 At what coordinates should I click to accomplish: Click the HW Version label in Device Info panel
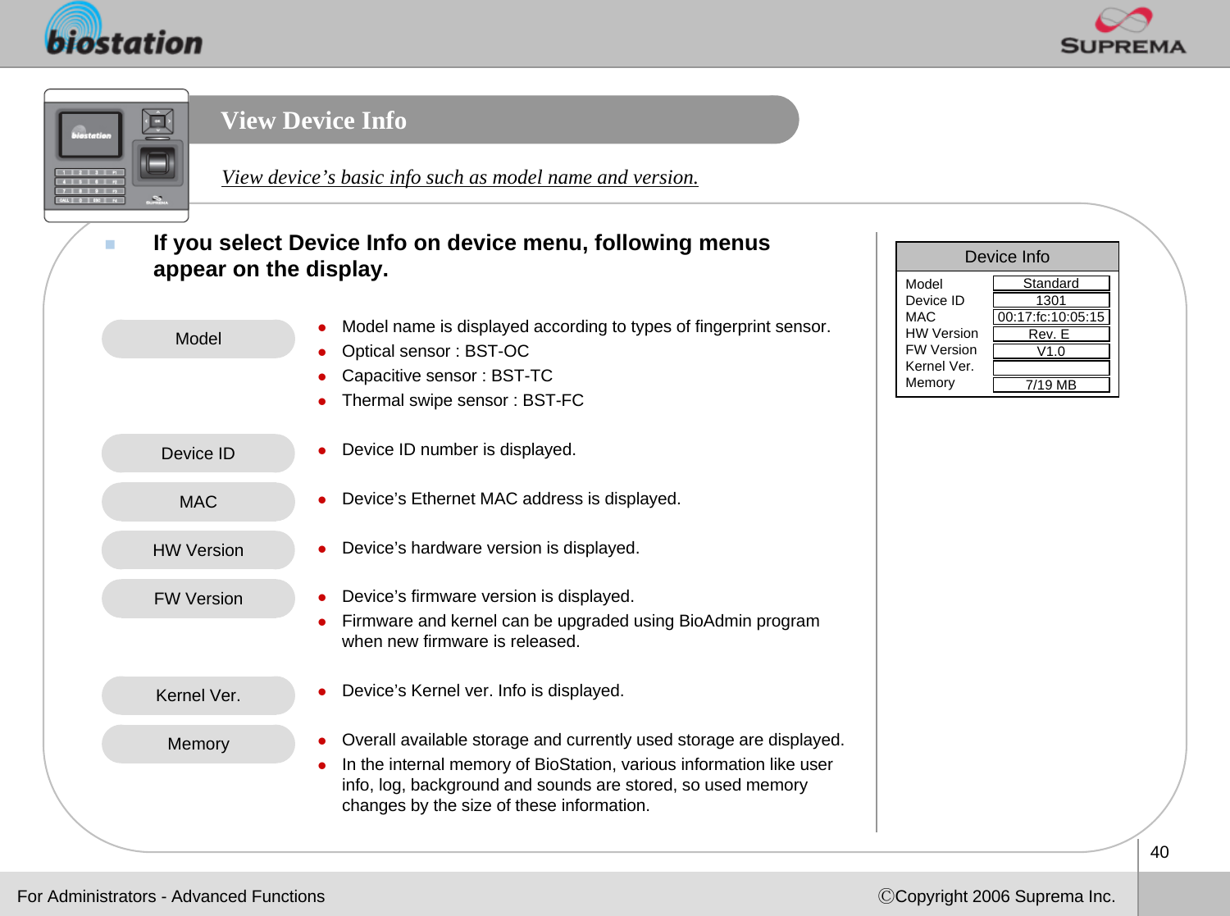pos(941,333)
